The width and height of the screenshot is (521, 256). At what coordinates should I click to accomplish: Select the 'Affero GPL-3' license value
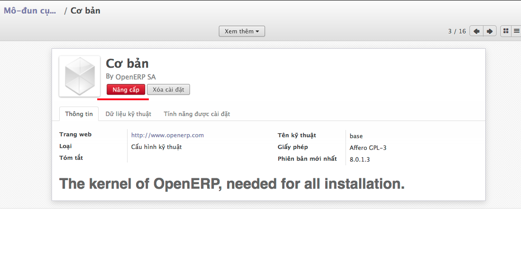[368, 148]
